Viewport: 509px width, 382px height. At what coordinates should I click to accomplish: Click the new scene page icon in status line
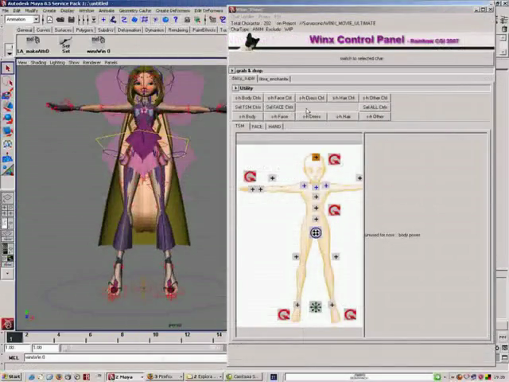(49, 20)
